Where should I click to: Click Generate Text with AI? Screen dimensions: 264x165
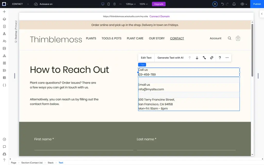(170, 58)
